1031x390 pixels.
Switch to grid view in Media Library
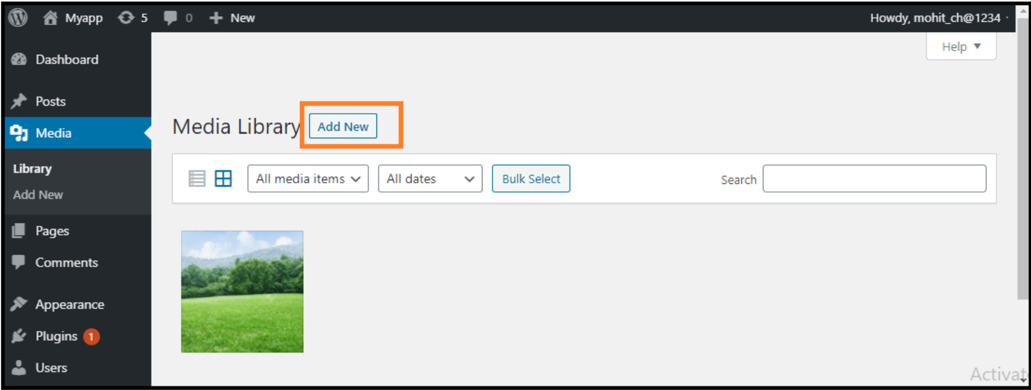pos(223,178)
